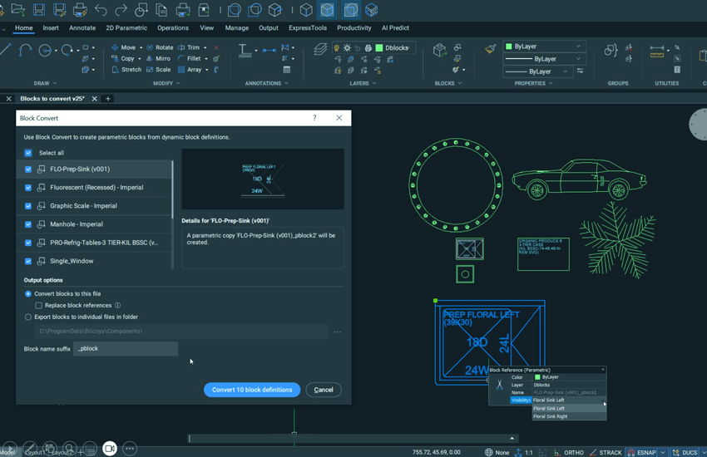The image size is (707, 457).
Task: Select the Move tool
Action: pyautogui.click(x=123, y=47)
